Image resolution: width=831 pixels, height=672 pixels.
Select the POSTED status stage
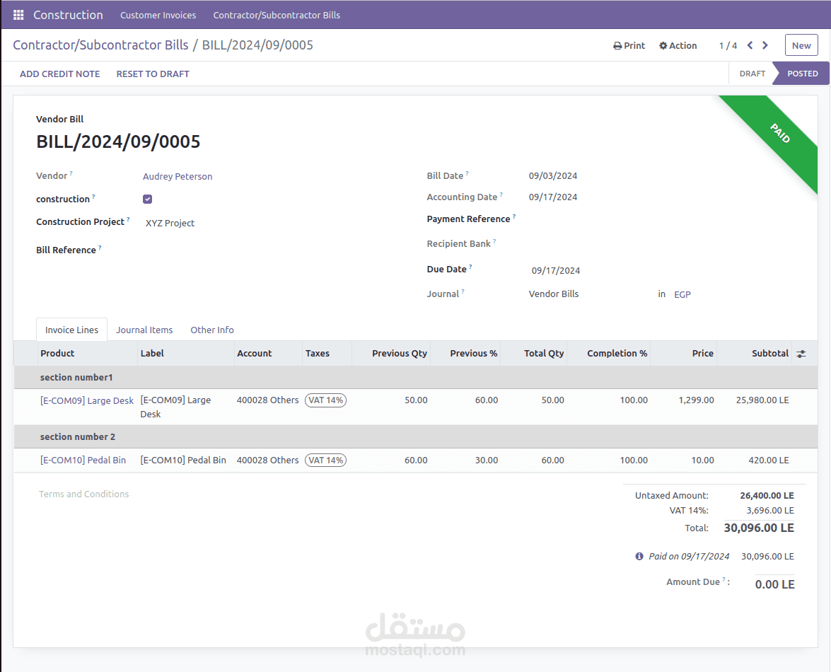pos(803,74)
